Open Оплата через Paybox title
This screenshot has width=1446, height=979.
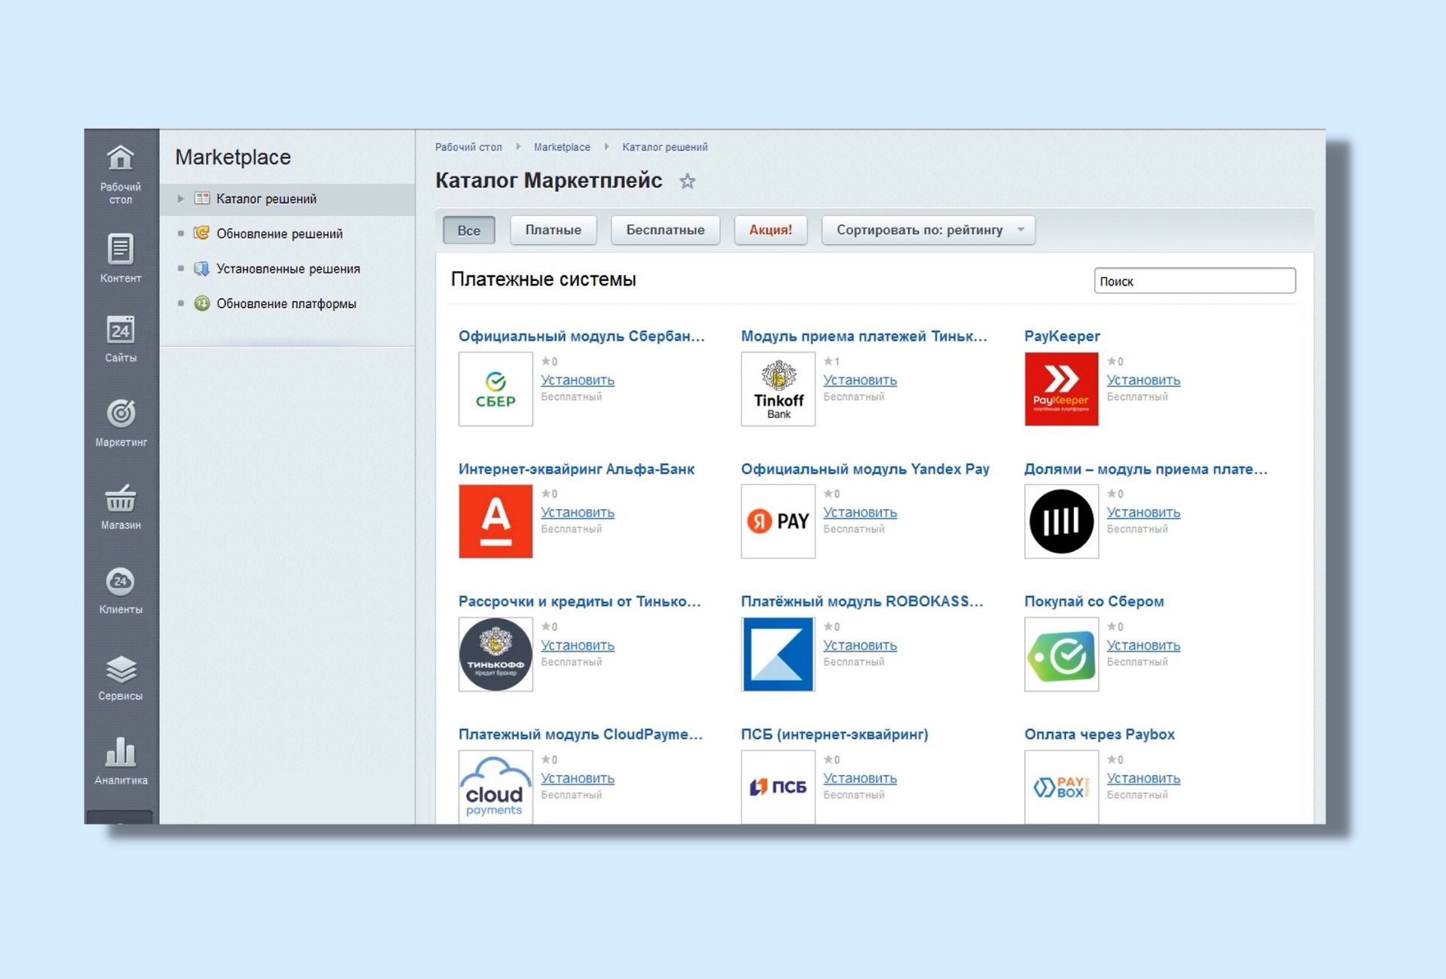coord(1099,734)
